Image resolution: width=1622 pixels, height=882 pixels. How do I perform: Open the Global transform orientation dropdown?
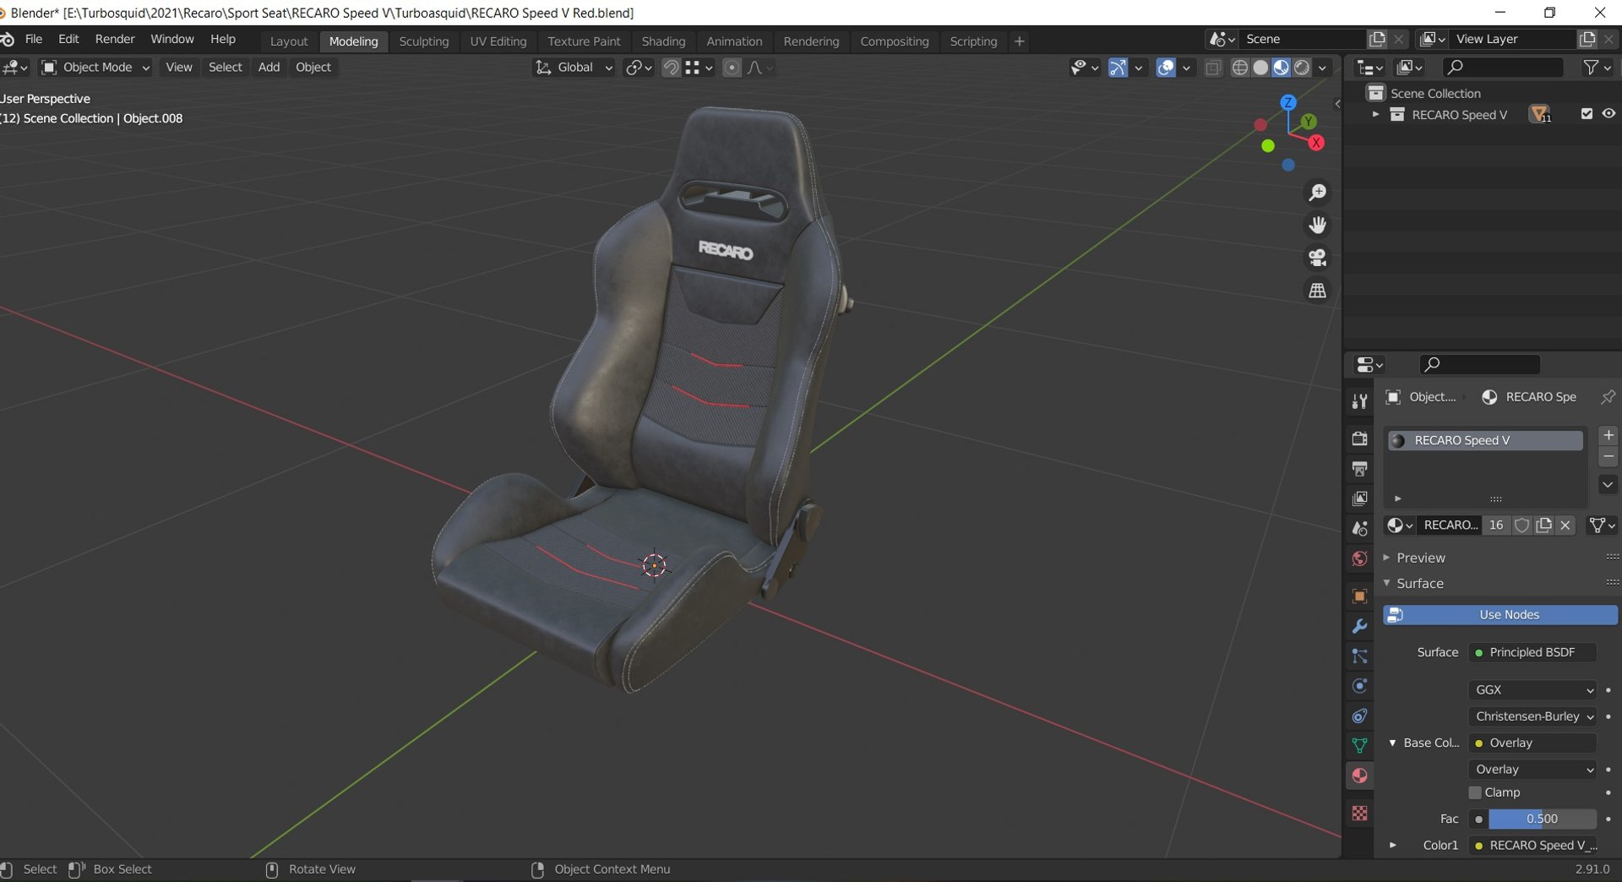(574, 68)
